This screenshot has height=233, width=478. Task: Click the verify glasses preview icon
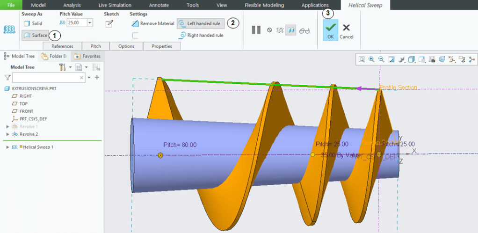pyautogui.click(x=304, y=30)
